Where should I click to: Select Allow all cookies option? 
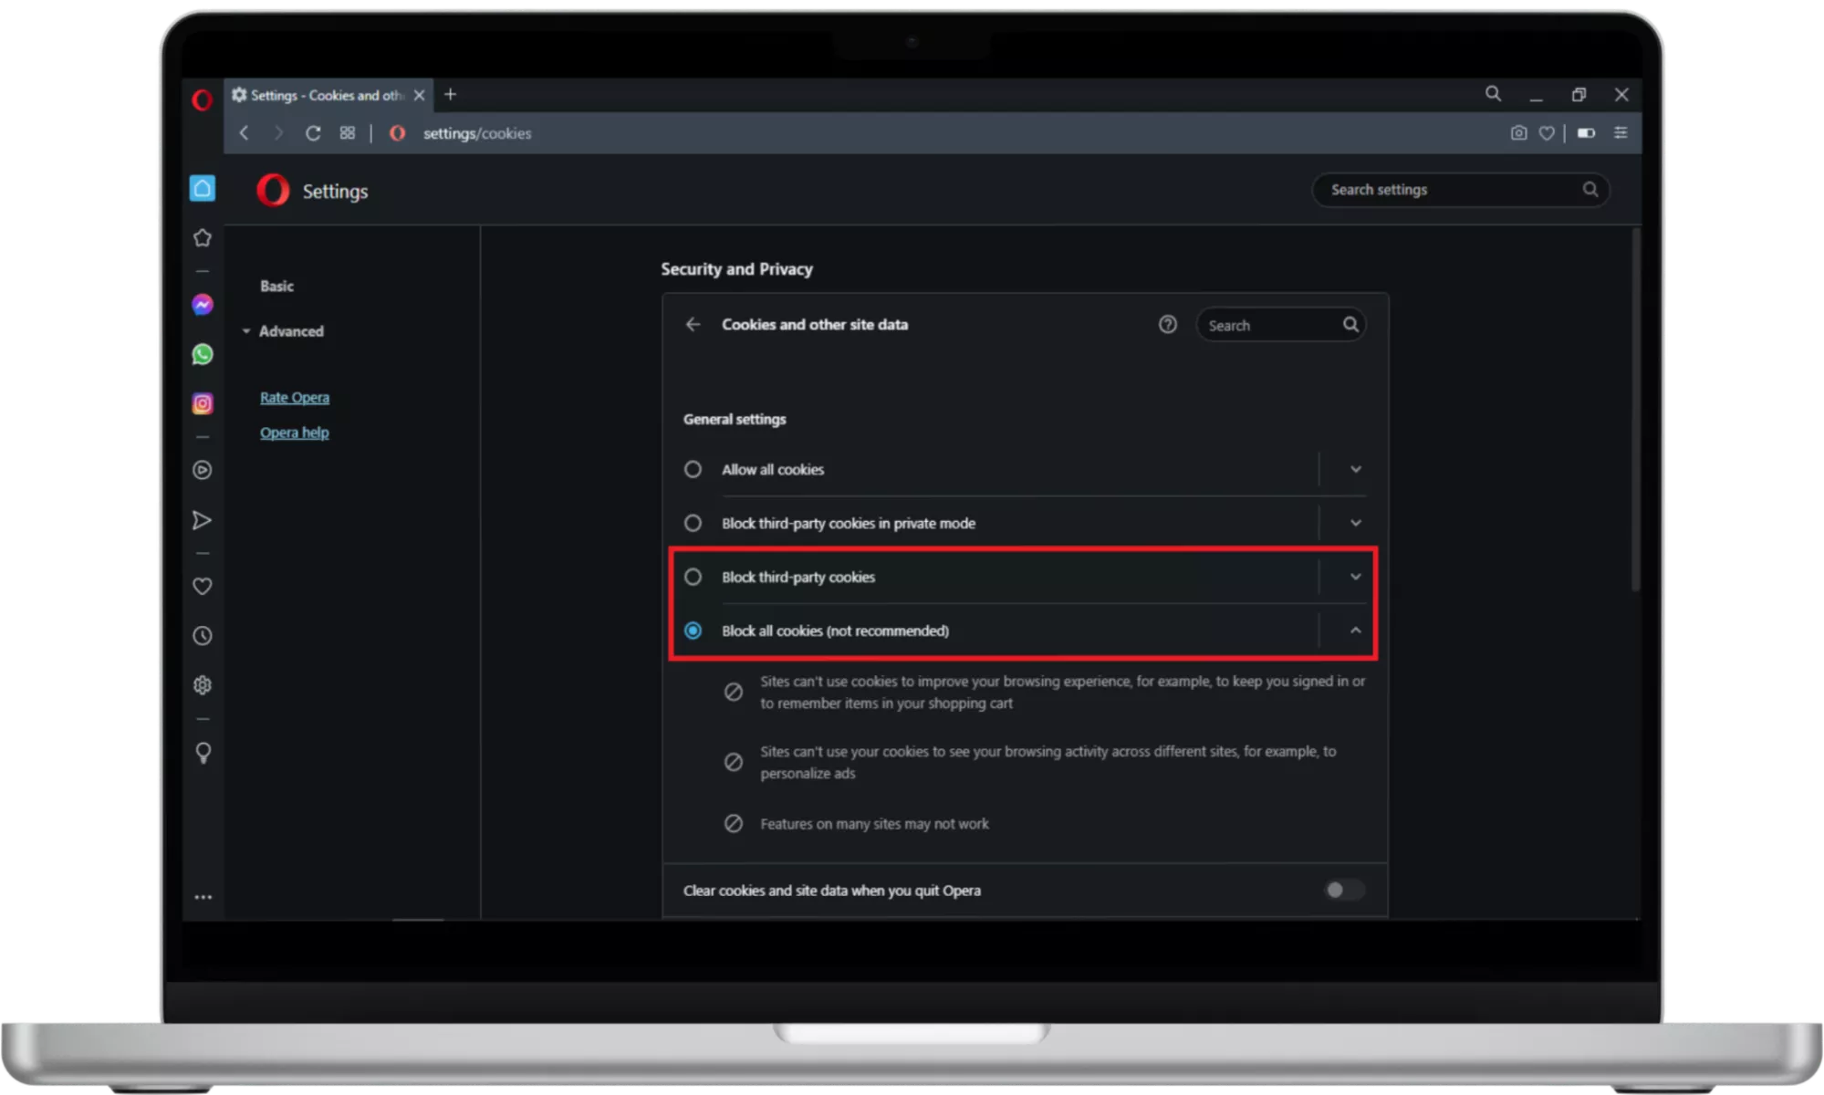coord(693,469)
